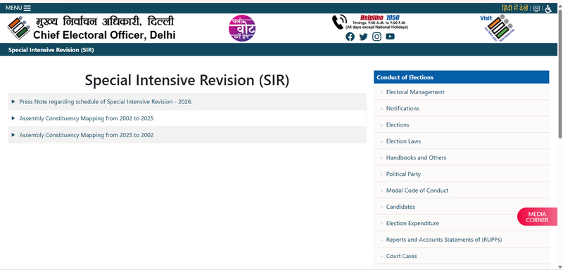Visit the Election Commission of India logo

pos(498,28)
